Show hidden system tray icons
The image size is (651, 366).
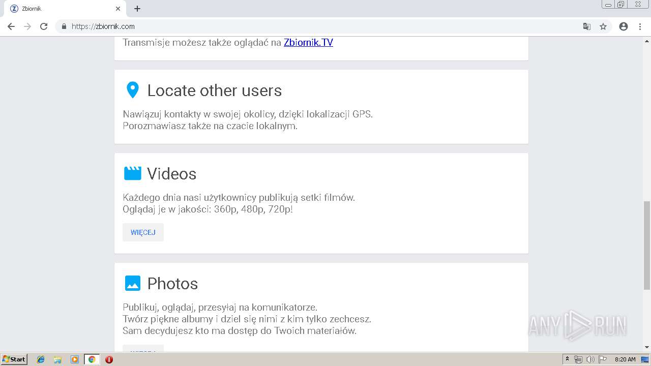[568, 359]
